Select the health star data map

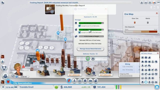[x=149, y=70]
